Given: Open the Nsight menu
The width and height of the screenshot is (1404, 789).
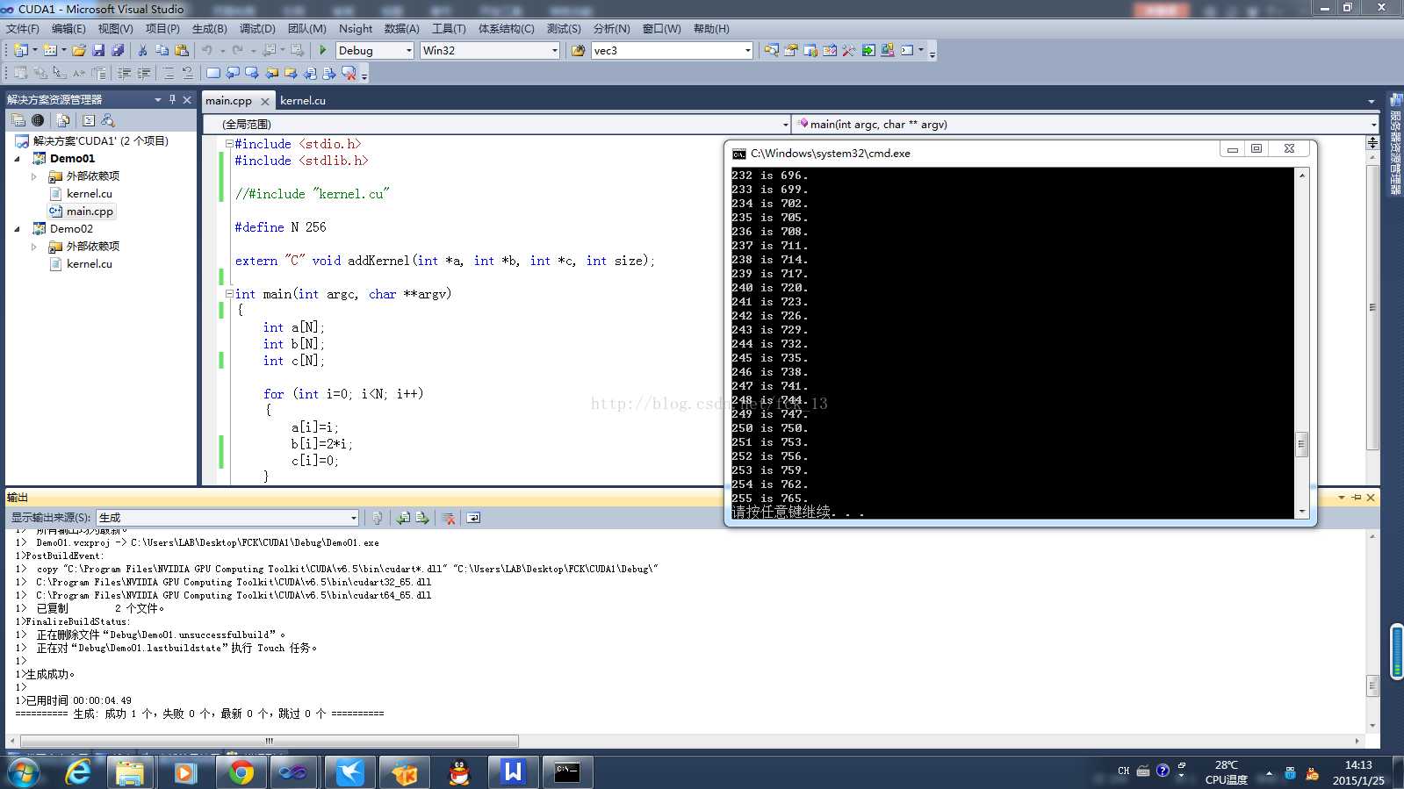Looking at the screenshot, I should [356, 29].
